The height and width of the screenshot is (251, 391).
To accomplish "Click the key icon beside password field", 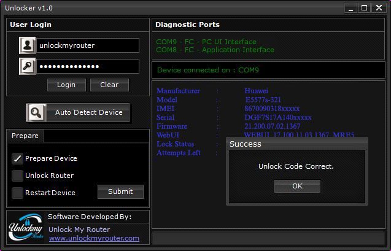I will click(28, 66).
